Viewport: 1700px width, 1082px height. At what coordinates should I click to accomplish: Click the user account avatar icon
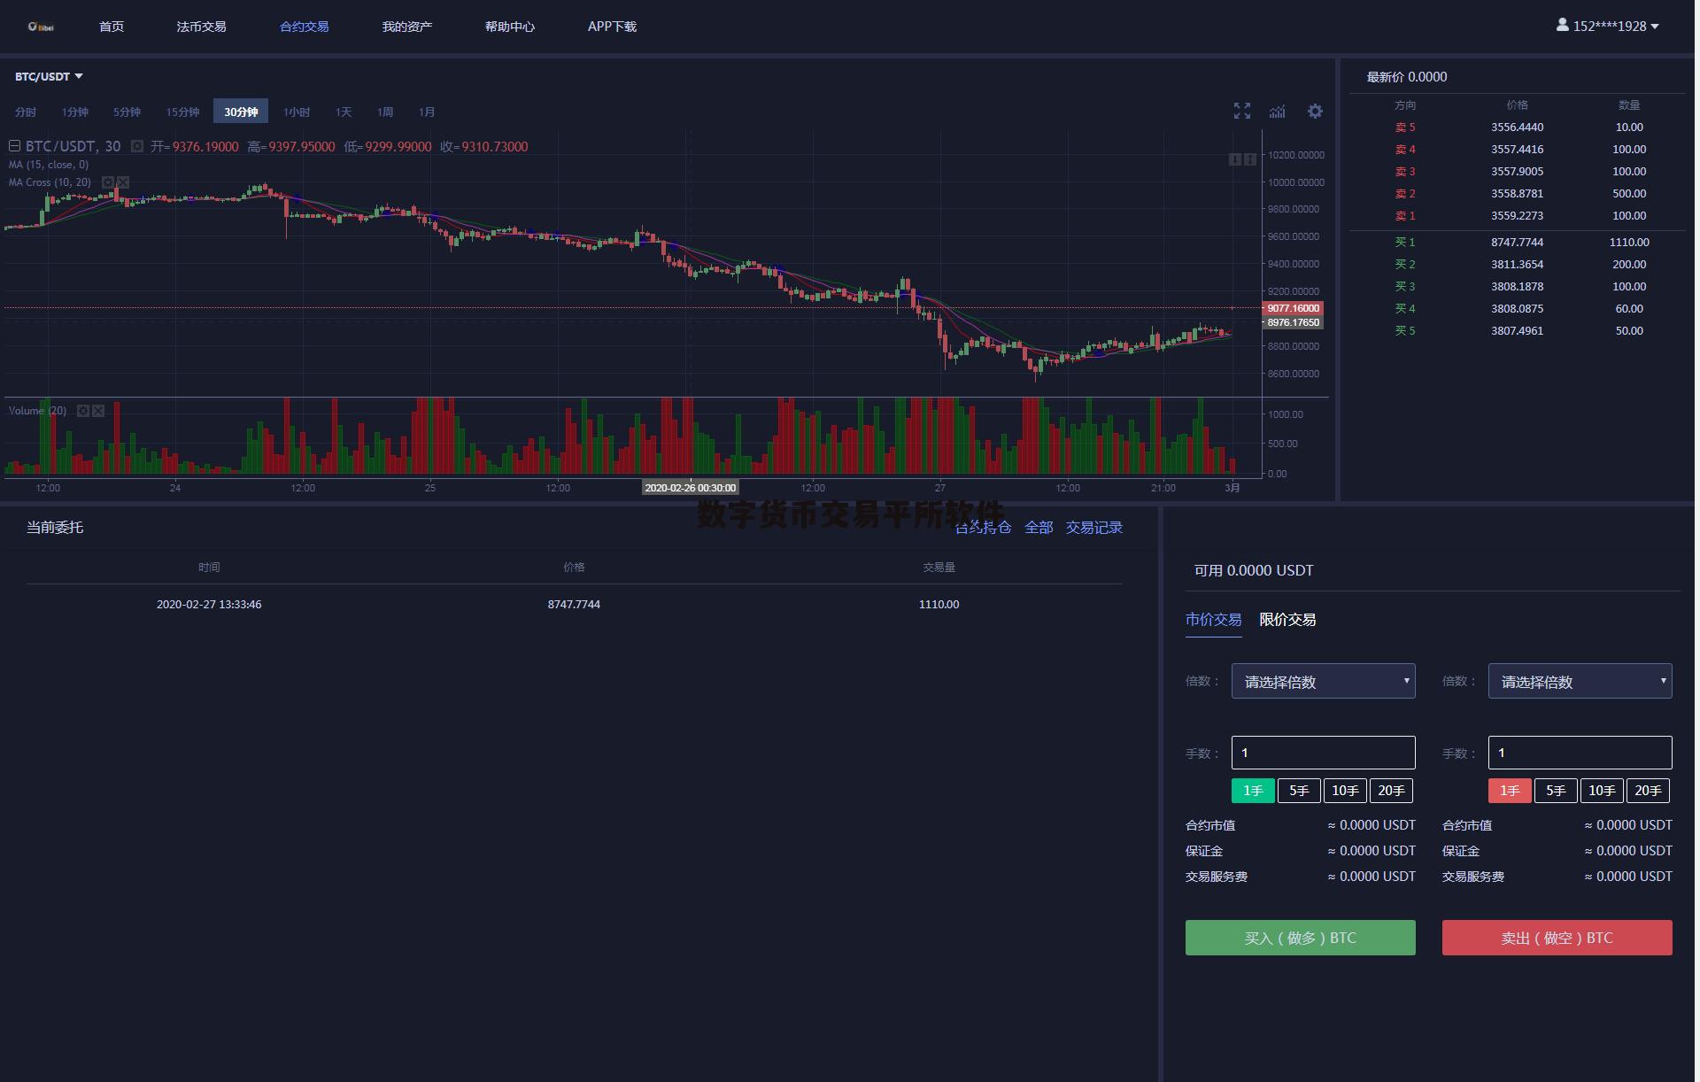[x=1562, y=26]
